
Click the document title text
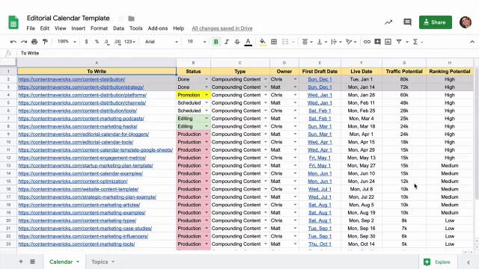[68, 18]
